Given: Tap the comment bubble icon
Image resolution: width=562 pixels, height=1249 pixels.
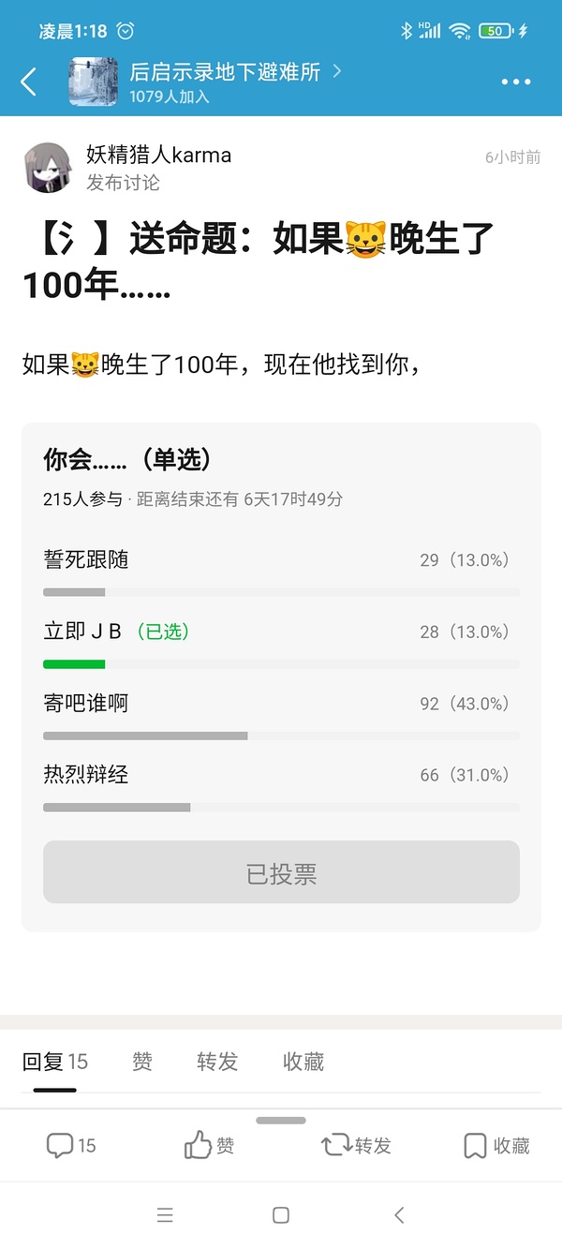Looking at the screenshot, I should [x=60, y=1145].
